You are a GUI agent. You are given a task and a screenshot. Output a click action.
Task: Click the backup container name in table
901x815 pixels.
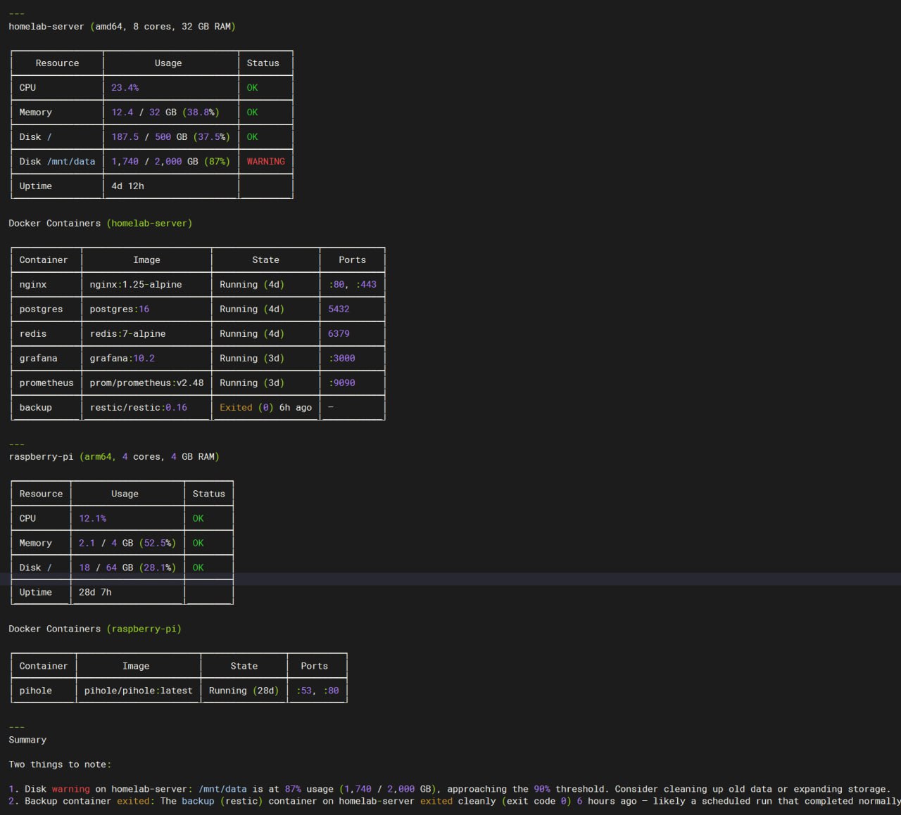coord(35,408)
